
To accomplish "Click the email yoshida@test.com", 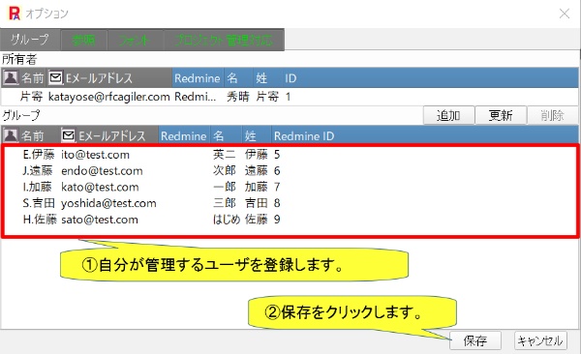I will point(108,203).
